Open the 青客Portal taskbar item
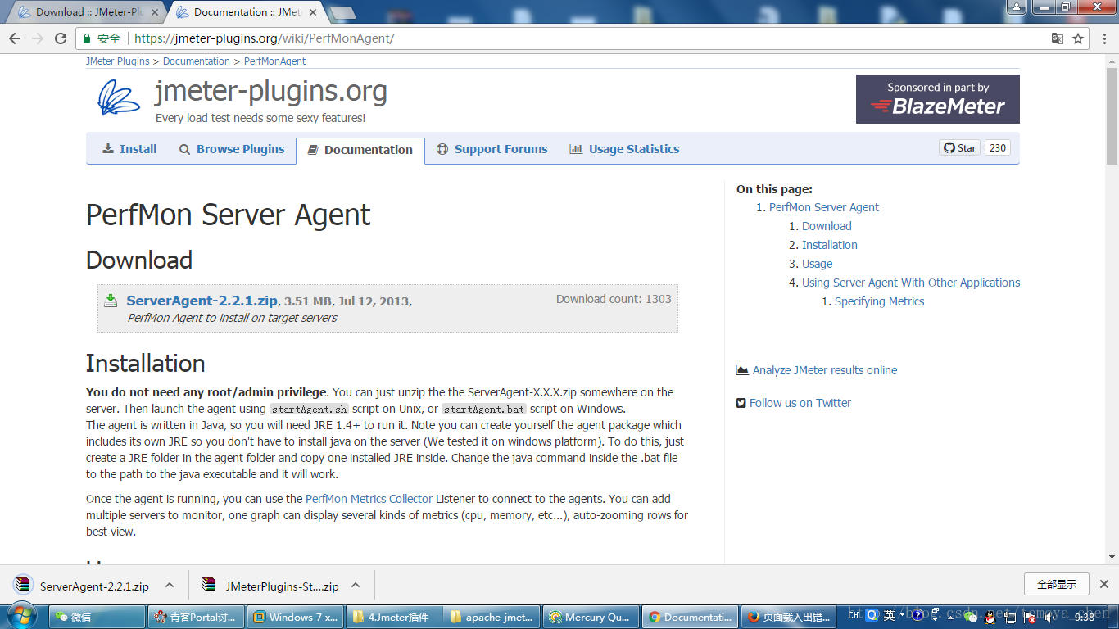 tap(197, 617)
